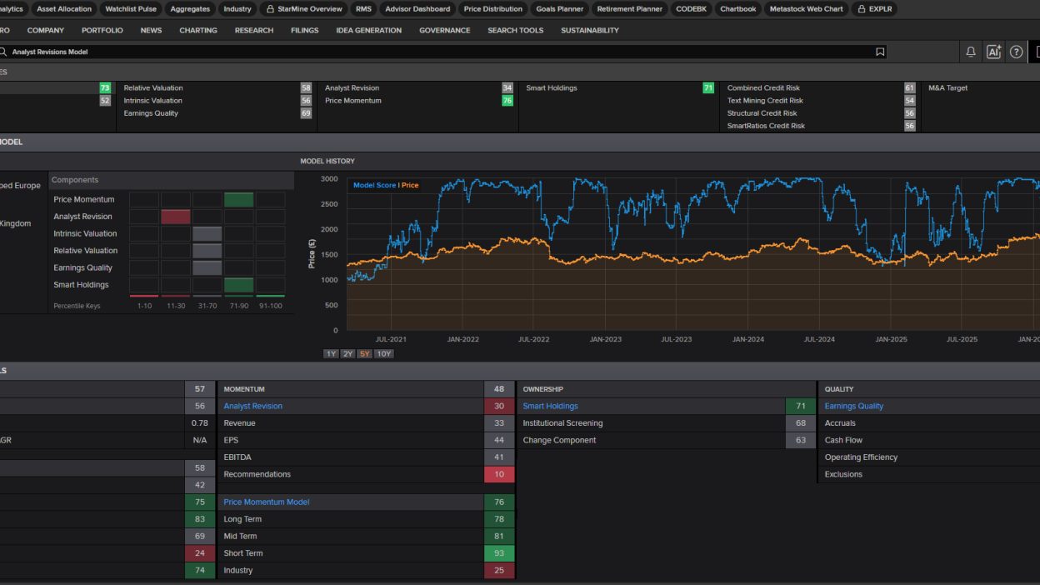Open the AI assistant icon
Viewport: 1040px width, 585px height.
[x=993, y=52]
